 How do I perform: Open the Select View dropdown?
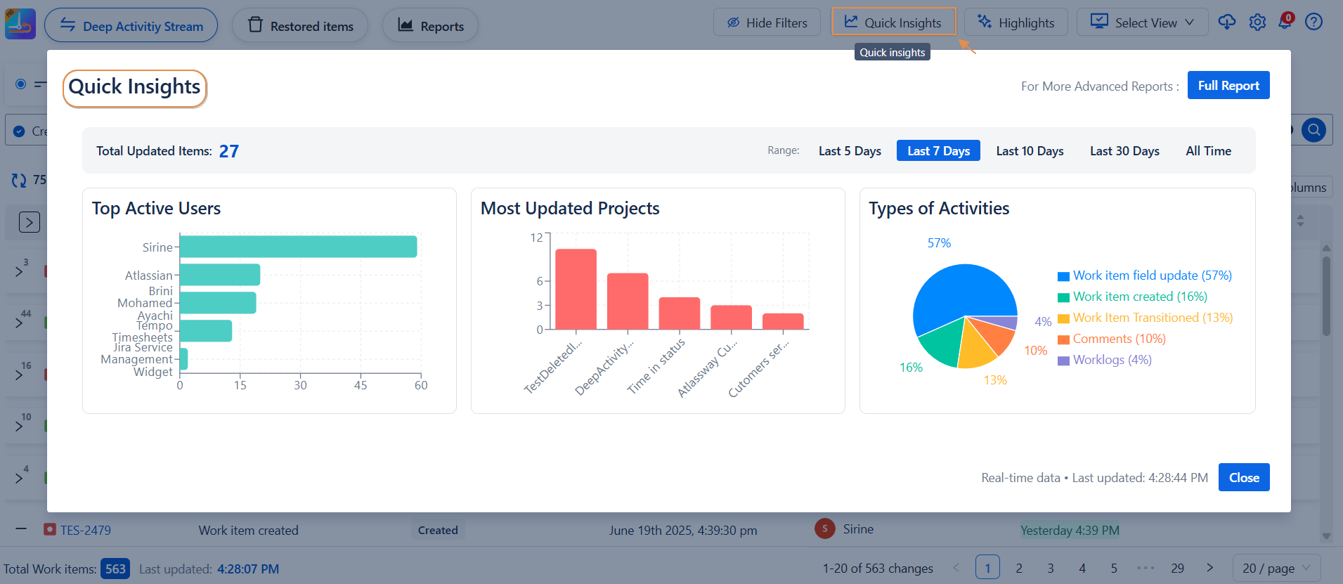(x=1142, y=22)
